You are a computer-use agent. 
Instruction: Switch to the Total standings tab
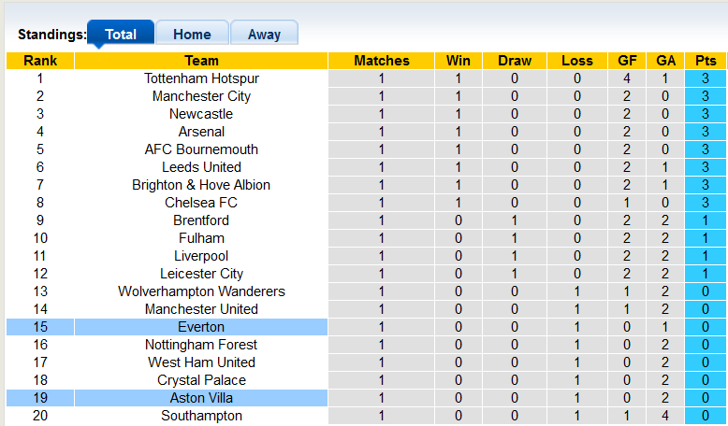pyautogui.click(x=121, y=35)
